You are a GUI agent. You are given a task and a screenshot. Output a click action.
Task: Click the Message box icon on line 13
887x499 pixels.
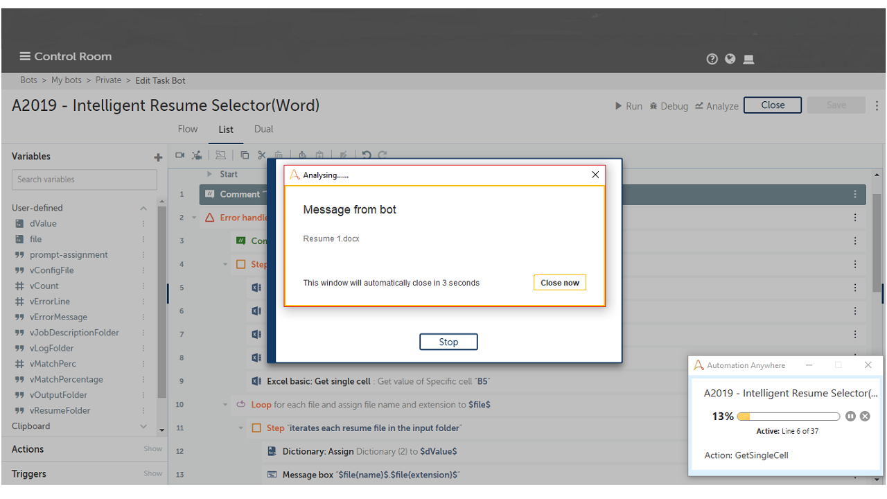272,475
